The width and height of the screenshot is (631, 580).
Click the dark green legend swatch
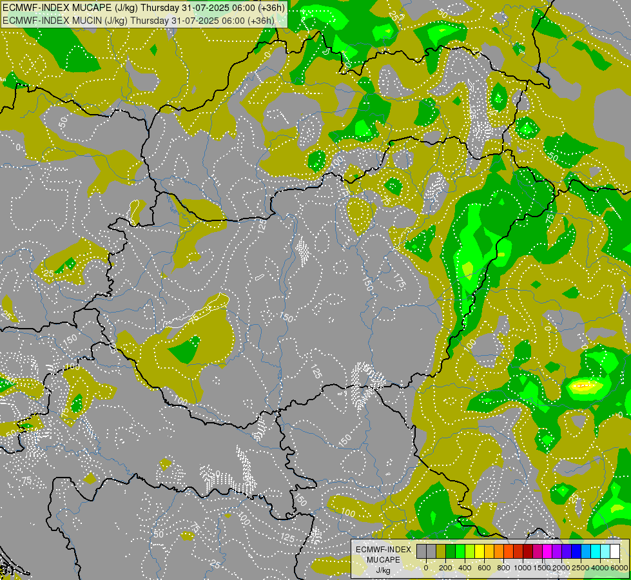click(x=451, y=551)
